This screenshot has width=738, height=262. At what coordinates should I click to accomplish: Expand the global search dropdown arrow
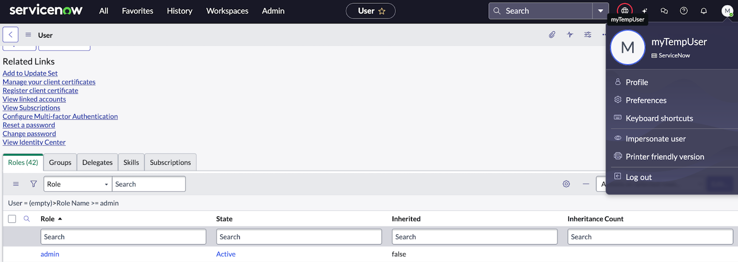click(601, 11)
